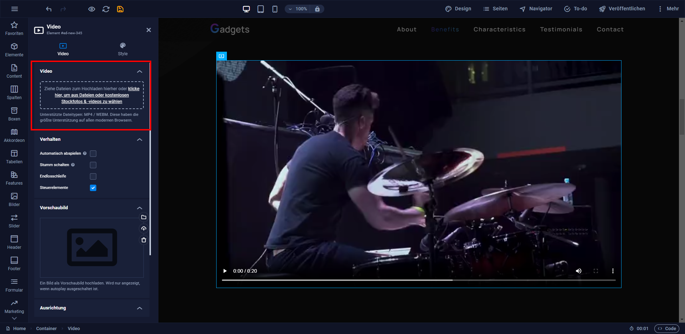Enable Endlosschleife checkbox

(x=93, y=176)
